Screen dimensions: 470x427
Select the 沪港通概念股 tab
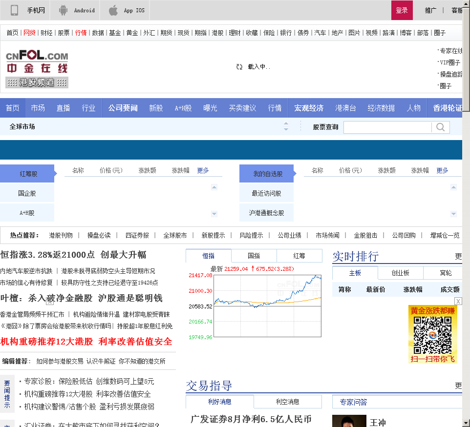(266, 213)
